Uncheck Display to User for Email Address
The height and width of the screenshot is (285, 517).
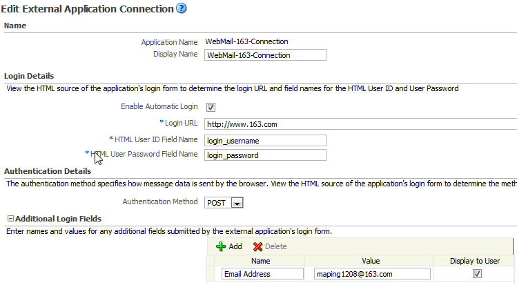pyautogui.click(x=477, y=273)
